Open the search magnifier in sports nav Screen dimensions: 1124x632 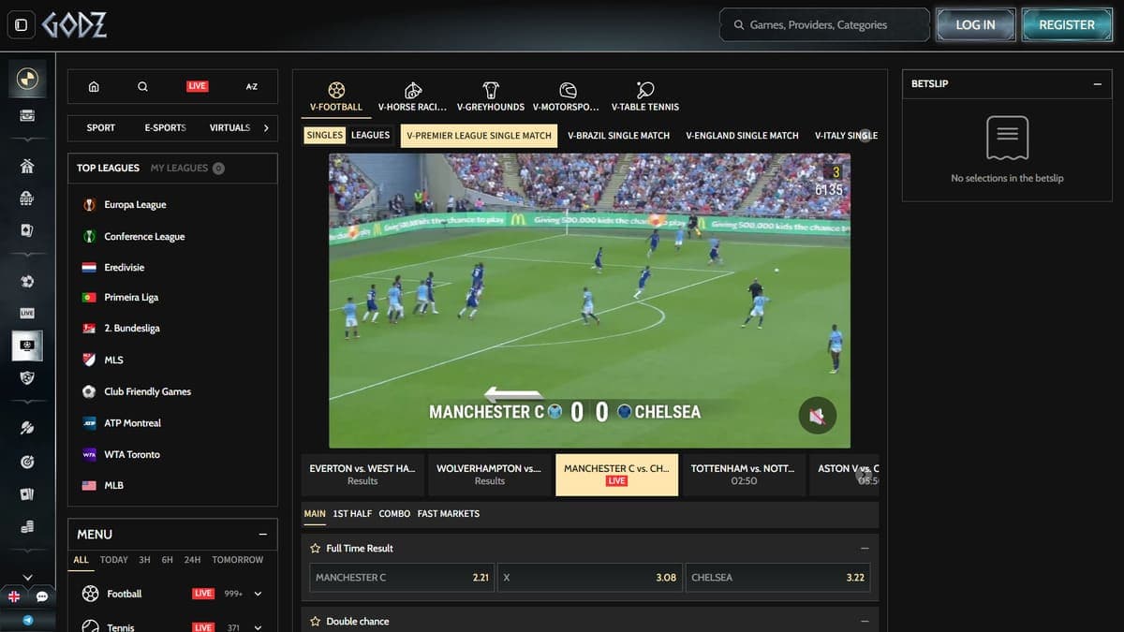pos(142,86)
